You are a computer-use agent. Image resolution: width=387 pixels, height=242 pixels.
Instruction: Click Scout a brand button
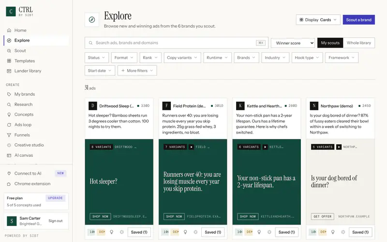(358, 20)
